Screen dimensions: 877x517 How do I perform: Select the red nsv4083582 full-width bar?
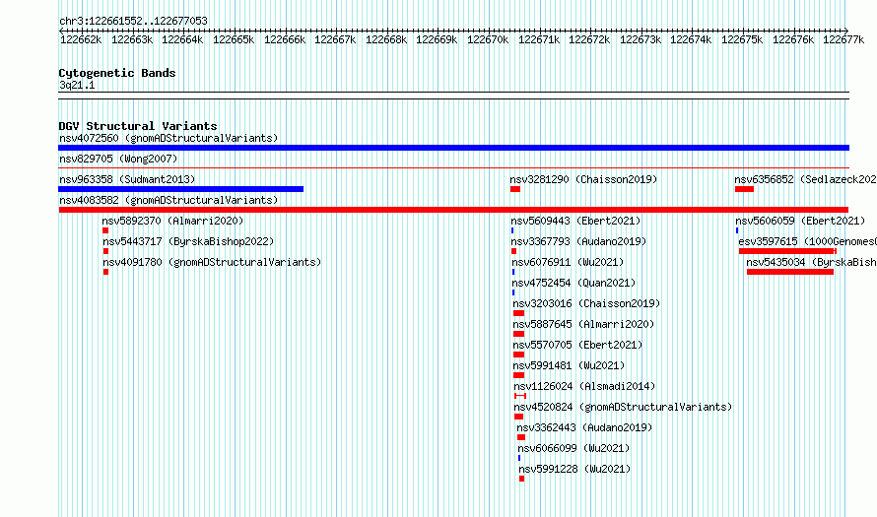tap(453, 210)
